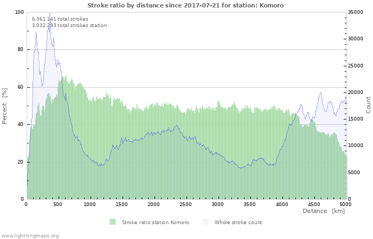This screenshot has height=239, width=373.
Task: Select the 'Whole stroke count' legend label
Action: click(238, 222)
